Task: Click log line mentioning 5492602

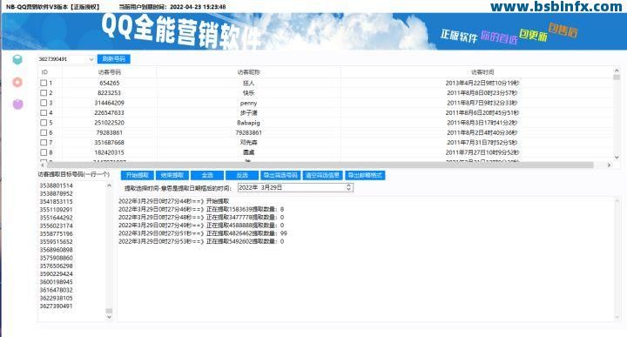Action: 201,241
